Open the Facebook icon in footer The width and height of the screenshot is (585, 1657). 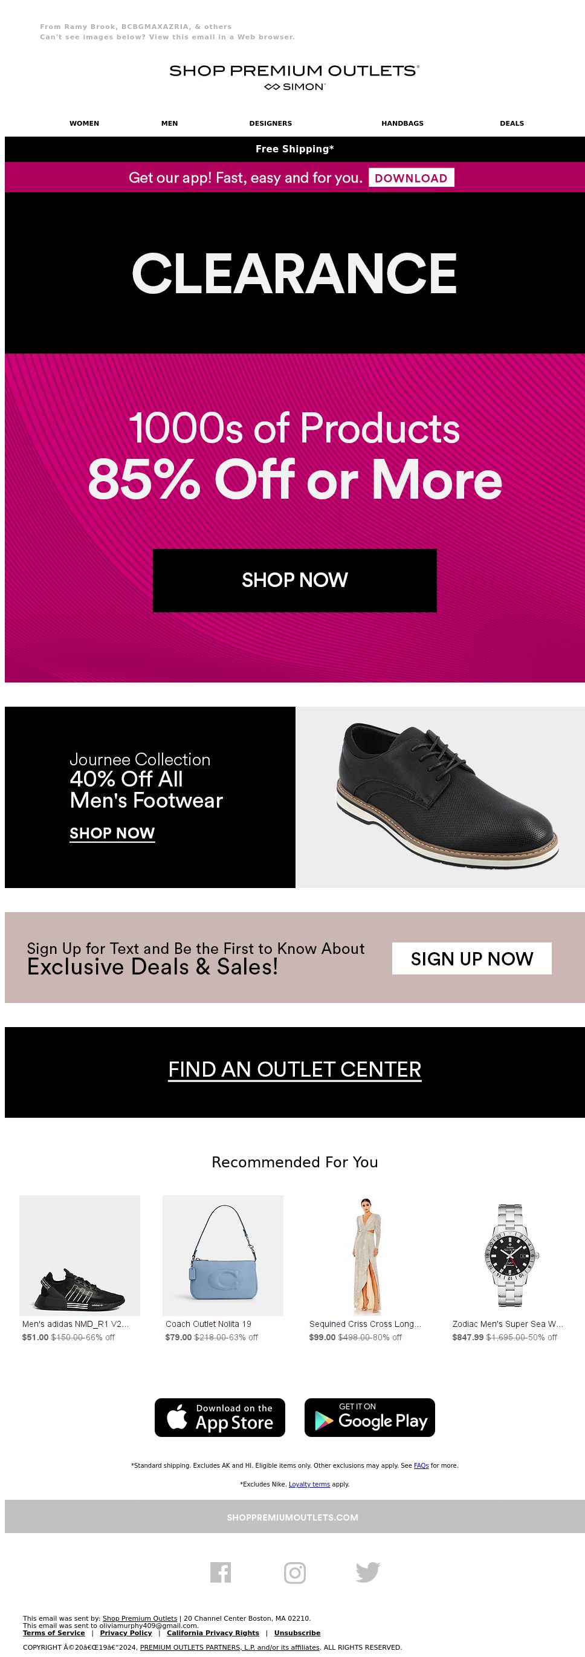[221, 1572]
